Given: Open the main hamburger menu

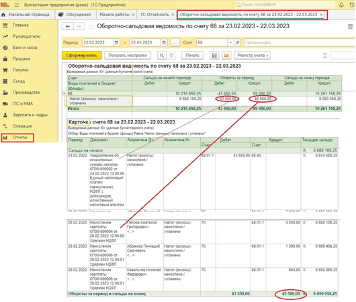Looking at the screenshot, I should 16,5.
